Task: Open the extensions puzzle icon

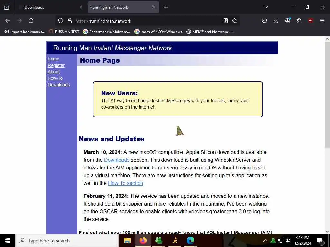Action: pos(299,21)
